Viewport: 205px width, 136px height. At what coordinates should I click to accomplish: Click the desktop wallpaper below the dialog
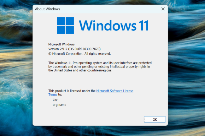pyautogui.click(x=100, y=131)
